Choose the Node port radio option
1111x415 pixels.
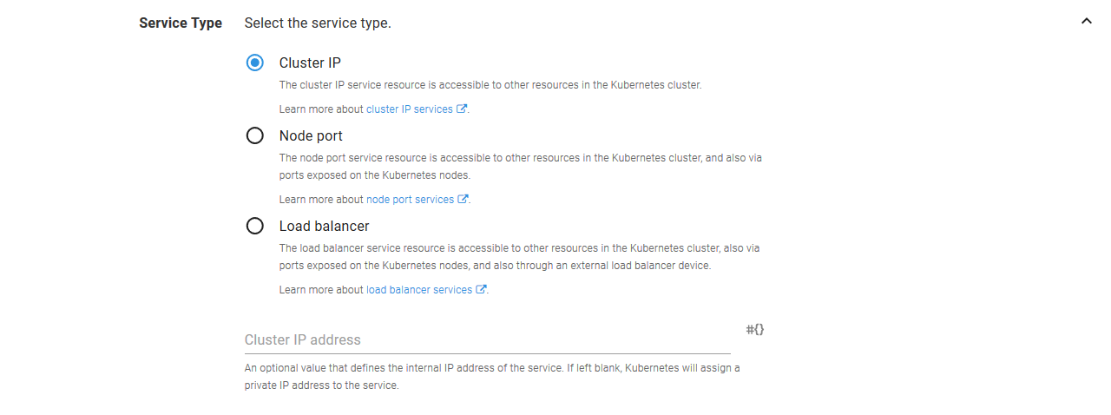tap(254, 135)
